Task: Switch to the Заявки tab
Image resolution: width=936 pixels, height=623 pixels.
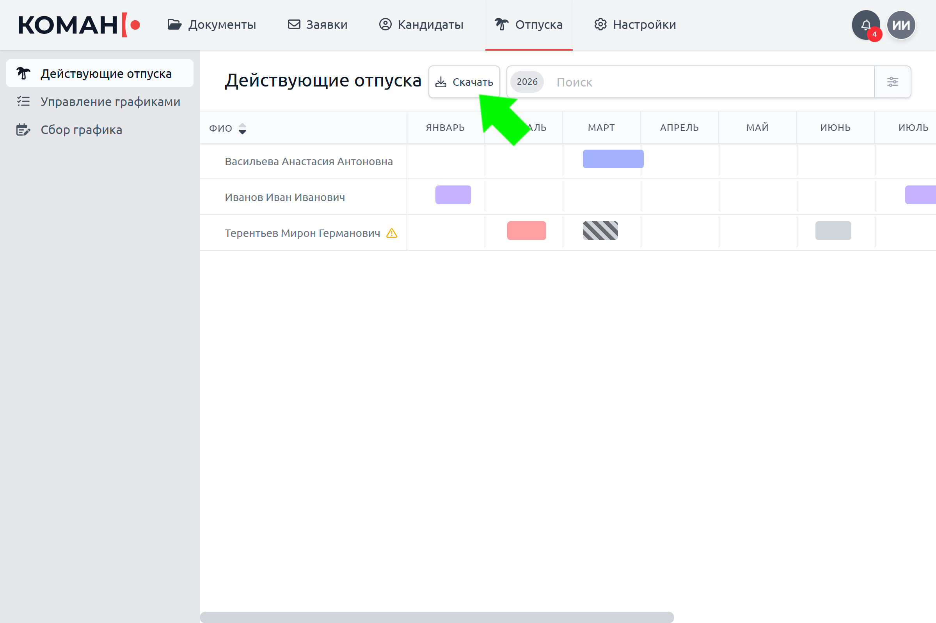Action: point(318,25)
